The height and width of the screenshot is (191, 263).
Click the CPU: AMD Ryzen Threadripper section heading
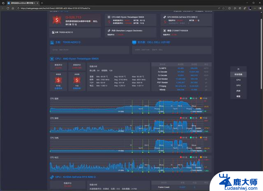(x=77, y=59)
